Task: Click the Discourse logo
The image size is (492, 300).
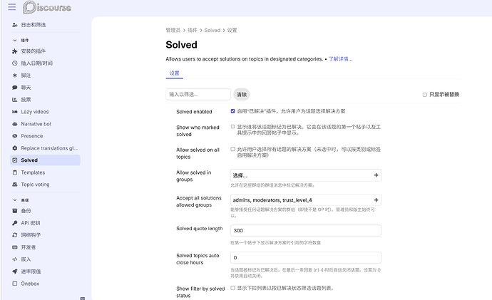Action: [47, 7]
